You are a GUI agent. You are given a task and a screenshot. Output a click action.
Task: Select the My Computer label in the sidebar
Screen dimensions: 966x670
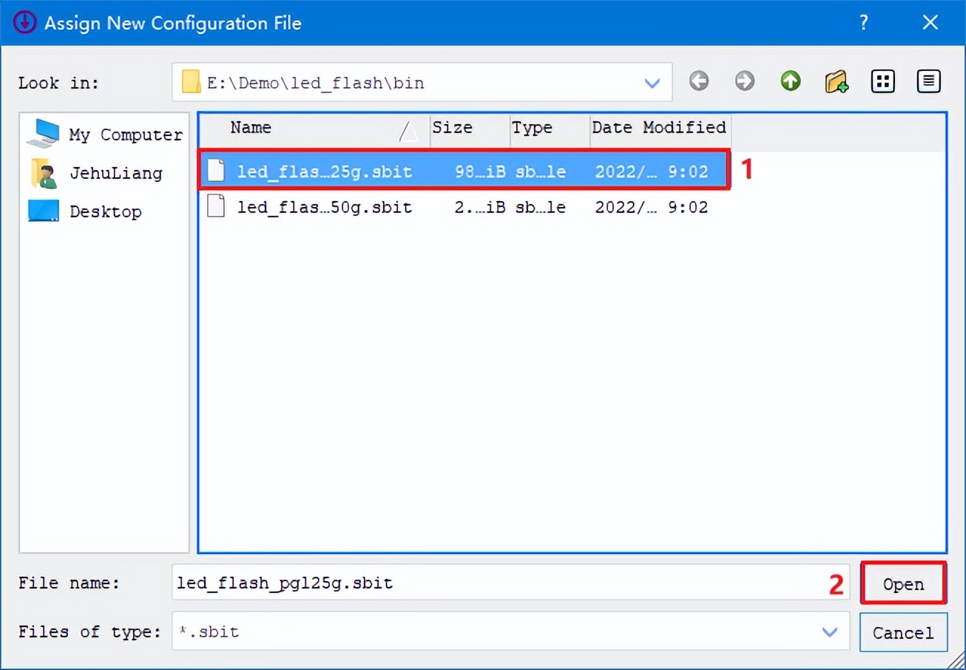pyautogui.click(x=126, y=135)
